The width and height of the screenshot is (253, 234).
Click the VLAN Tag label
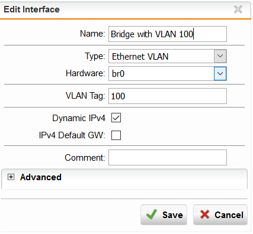tap(85, 96)
